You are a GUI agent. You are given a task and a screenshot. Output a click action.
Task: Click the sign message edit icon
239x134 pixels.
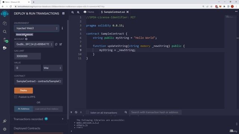click(60, 44)
